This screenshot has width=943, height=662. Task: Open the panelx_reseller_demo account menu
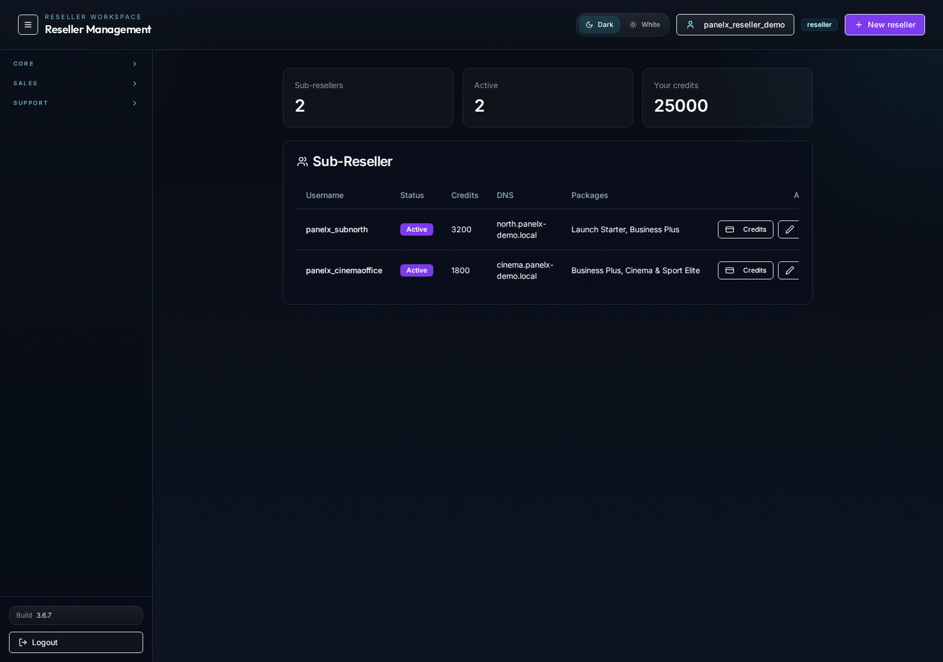735,25
